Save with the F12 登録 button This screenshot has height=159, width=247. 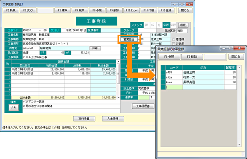(x=166, y=10)
